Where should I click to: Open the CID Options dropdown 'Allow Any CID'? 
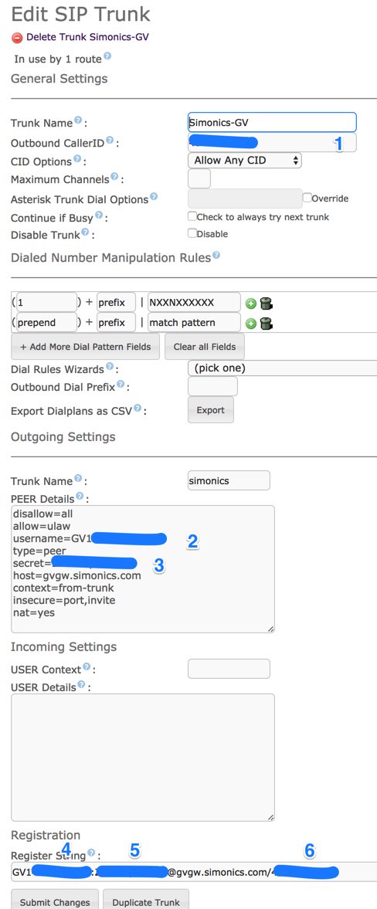click(245, 160)
